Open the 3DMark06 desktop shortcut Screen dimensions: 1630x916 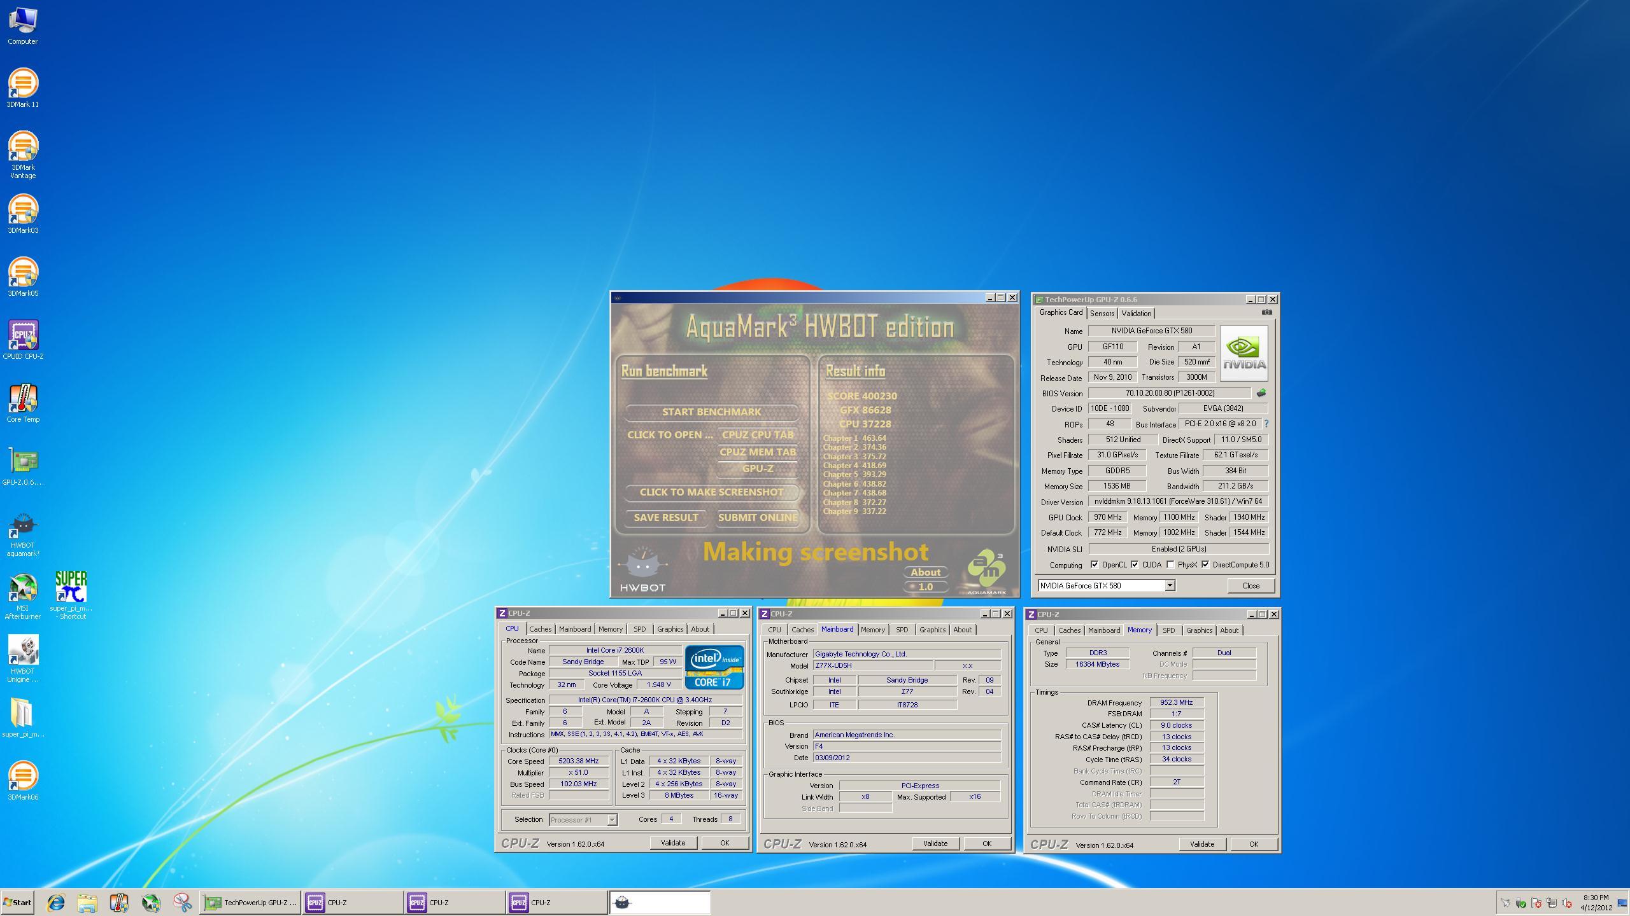point(23,781)
